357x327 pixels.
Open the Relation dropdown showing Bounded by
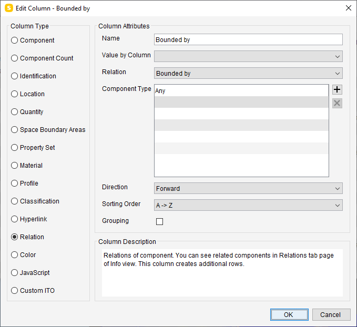point(248,73)
